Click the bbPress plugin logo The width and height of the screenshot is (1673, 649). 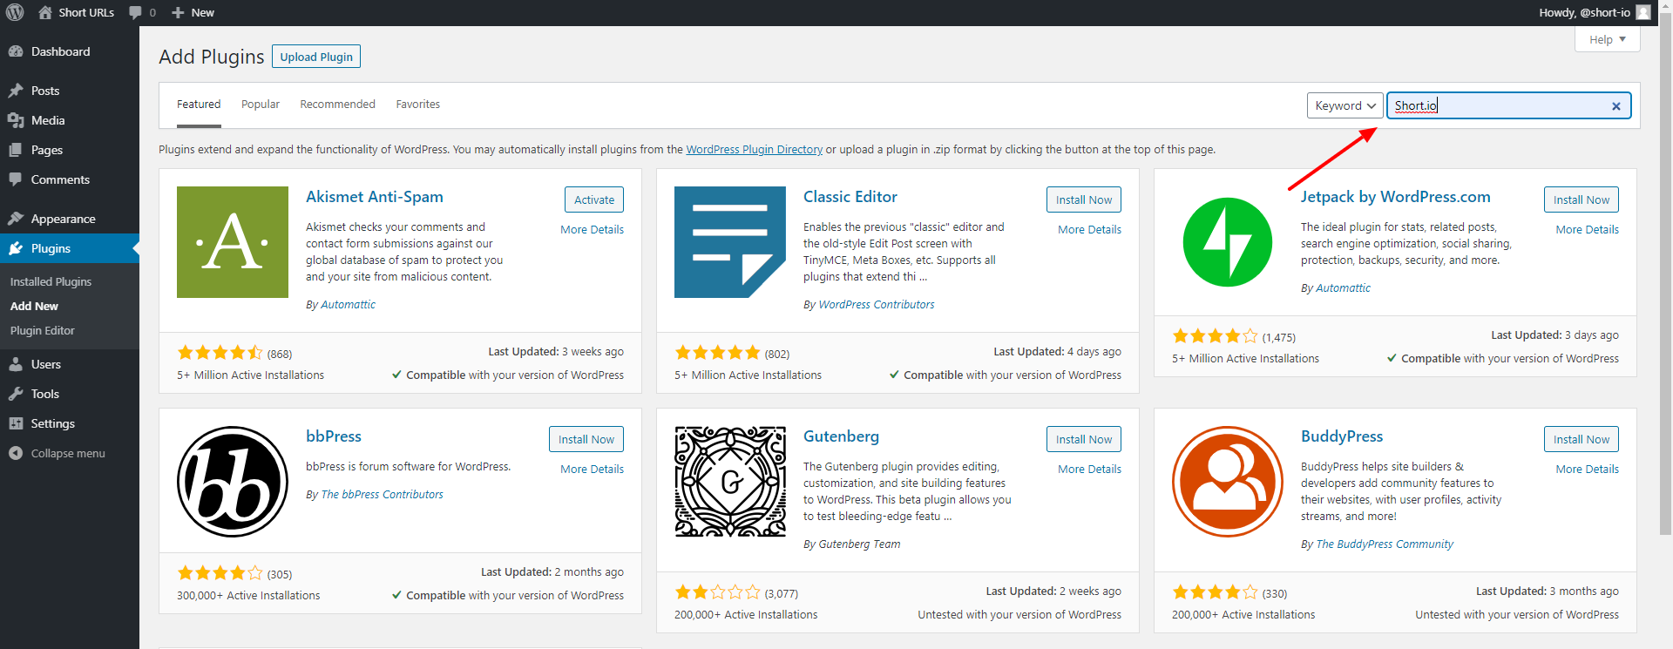coord(233,482)
